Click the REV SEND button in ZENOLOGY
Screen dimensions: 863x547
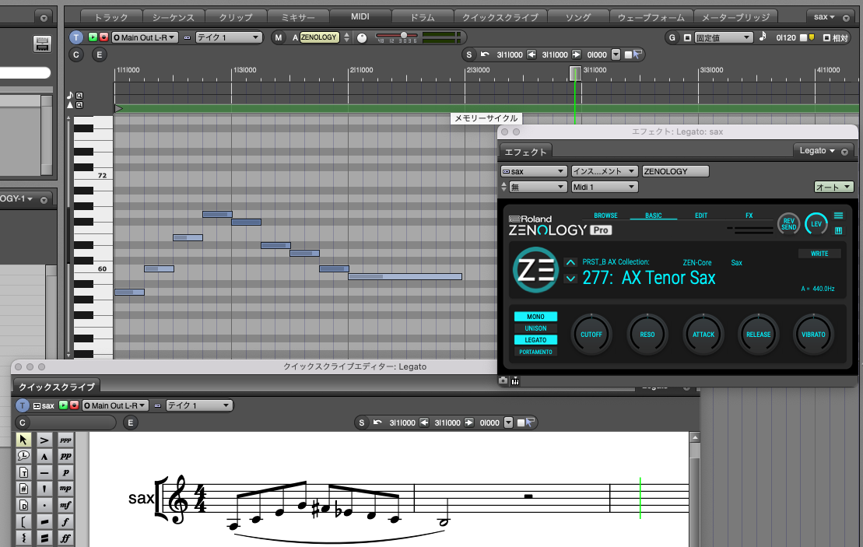coord(789,224)
